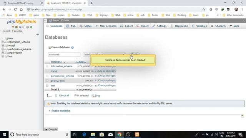This screenshot has width=246, height=138.
Task: Go to the Export tab
Action: [x=126, y=26]
